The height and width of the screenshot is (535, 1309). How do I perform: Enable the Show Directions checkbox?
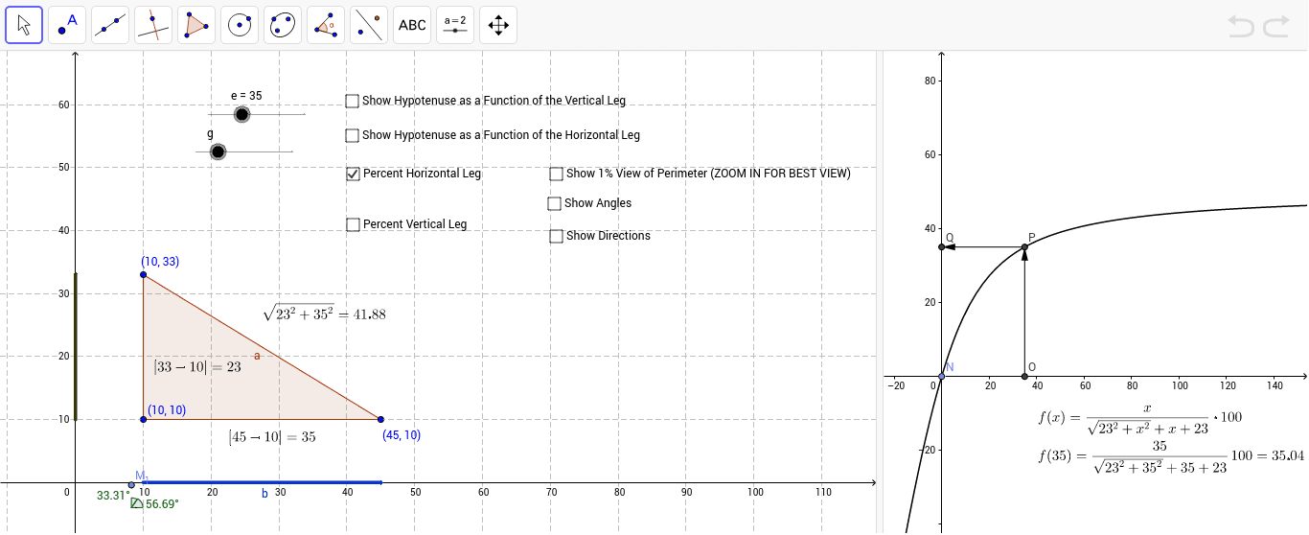pyautogui.click(x=556, y=236)
